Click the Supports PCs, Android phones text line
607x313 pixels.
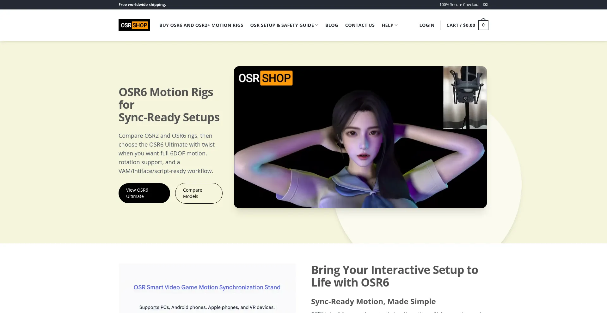(207, 307)
